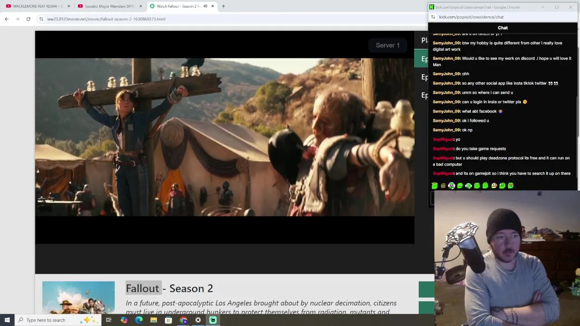The height and width of the screenshot is (326, 580).
Task: Click the Fallout video player
Action: (225, 137)
